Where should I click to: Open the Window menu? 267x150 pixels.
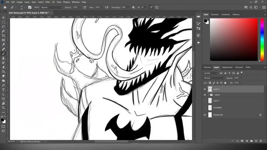pyautogui.click(x=76, y=2)
